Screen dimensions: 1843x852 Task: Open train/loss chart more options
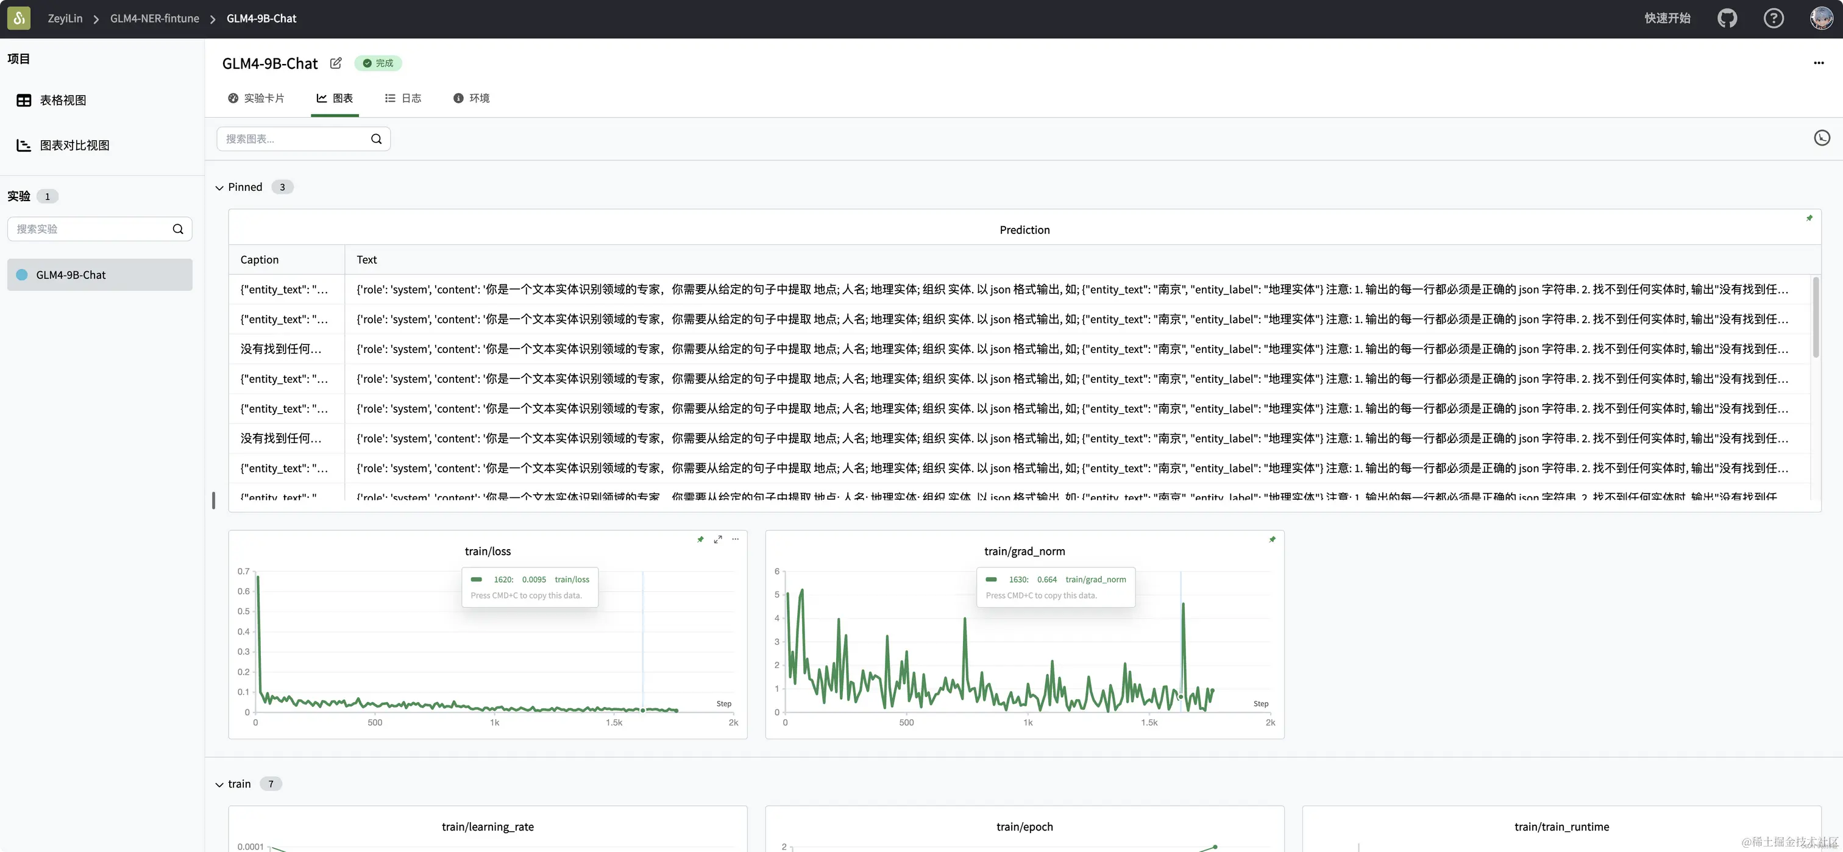tap(736, 539)
